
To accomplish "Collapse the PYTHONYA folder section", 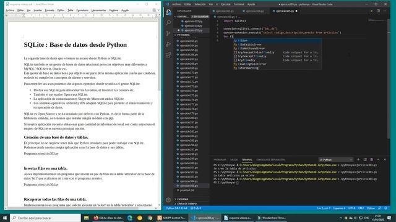I will click(192, 35).
